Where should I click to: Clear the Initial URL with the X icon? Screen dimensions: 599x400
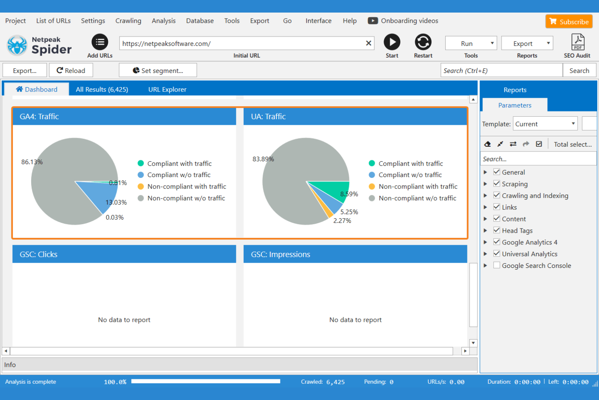368,43
